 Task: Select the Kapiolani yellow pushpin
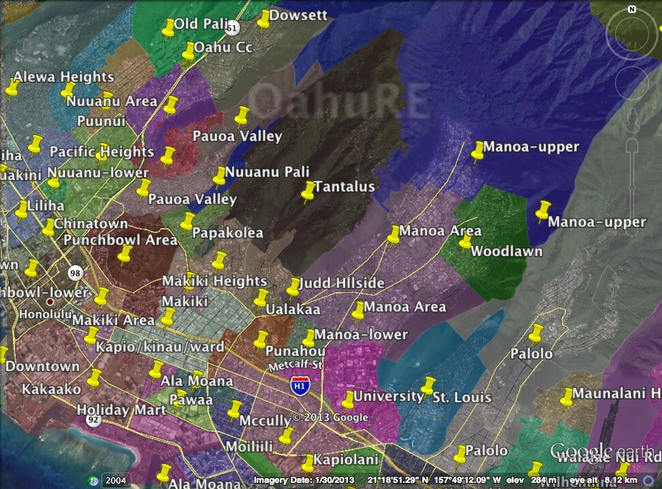pyautogui.click(x=308, y=463)
